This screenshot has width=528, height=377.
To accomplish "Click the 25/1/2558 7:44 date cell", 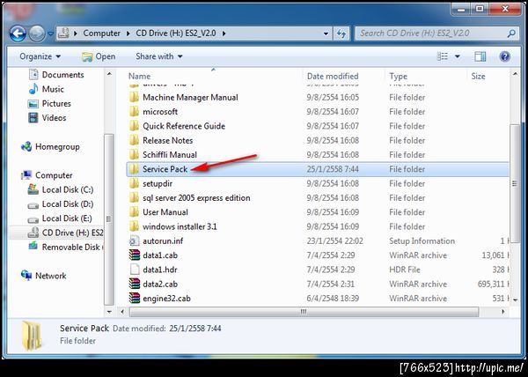I will 333,169.
